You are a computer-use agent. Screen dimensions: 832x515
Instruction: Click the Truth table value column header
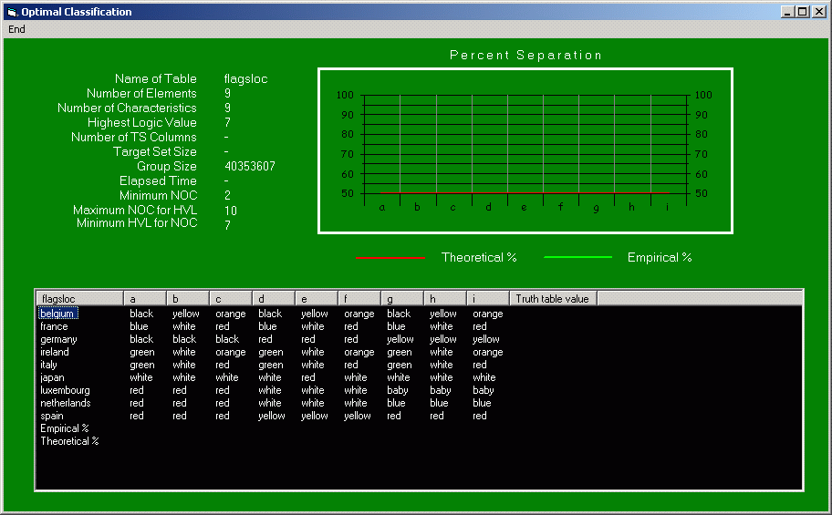coord(553,298)
